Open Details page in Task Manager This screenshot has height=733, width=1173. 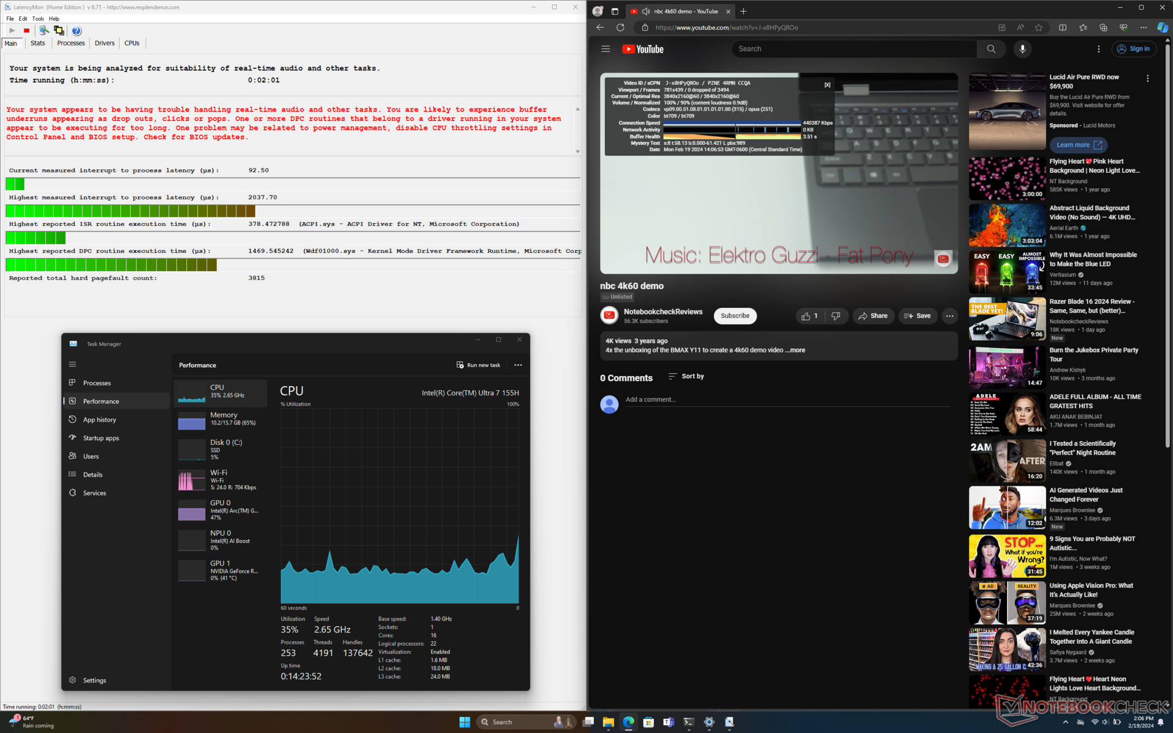(116, 475)
